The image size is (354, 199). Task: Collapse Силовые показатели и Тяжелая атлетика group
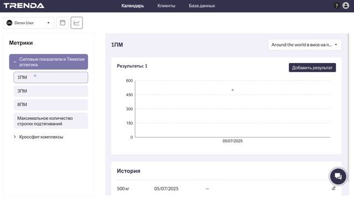pyautogui.click(x=49, y=62)
